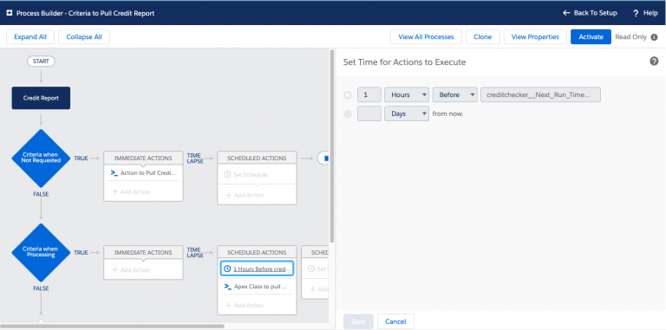The height and width of the screenshot is (330, 666).
Task: Click the stop icon after first scheduled actions
Action: pos(326,159)
